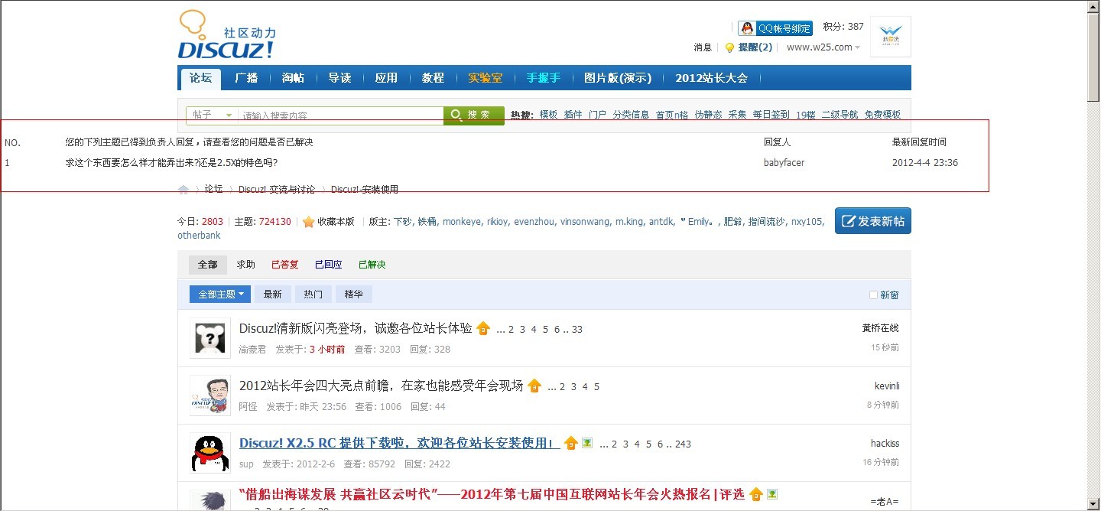Click pin icon after 清新版闪亮登场 thread

[x=483, y=328]
